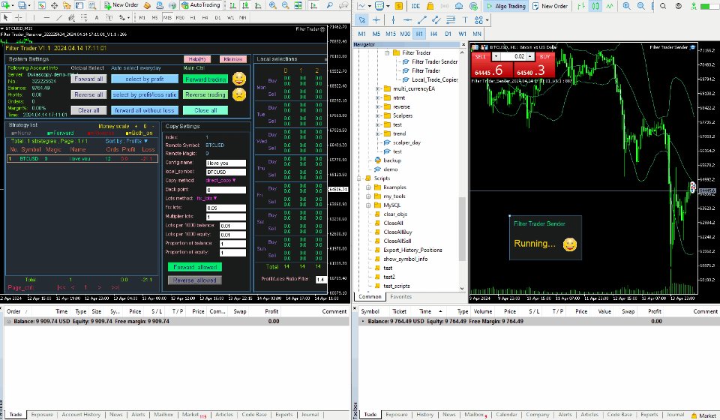The height and width of the screenshot is (420, 720).
Task: Click the Config name input field
Action: coord(226,163)
